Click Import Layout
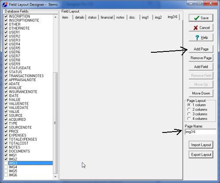 point(201,145)
